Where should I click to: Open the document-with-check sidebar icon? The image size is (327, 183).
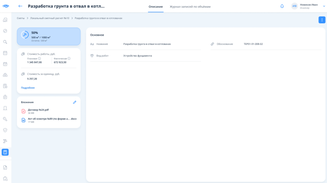[5, 86]
